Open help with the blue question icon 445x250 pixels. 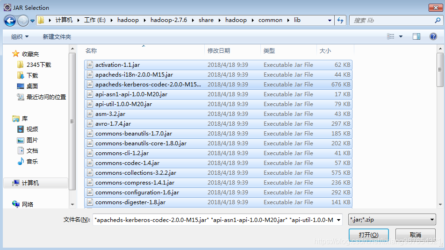click(x=433, y=36)
